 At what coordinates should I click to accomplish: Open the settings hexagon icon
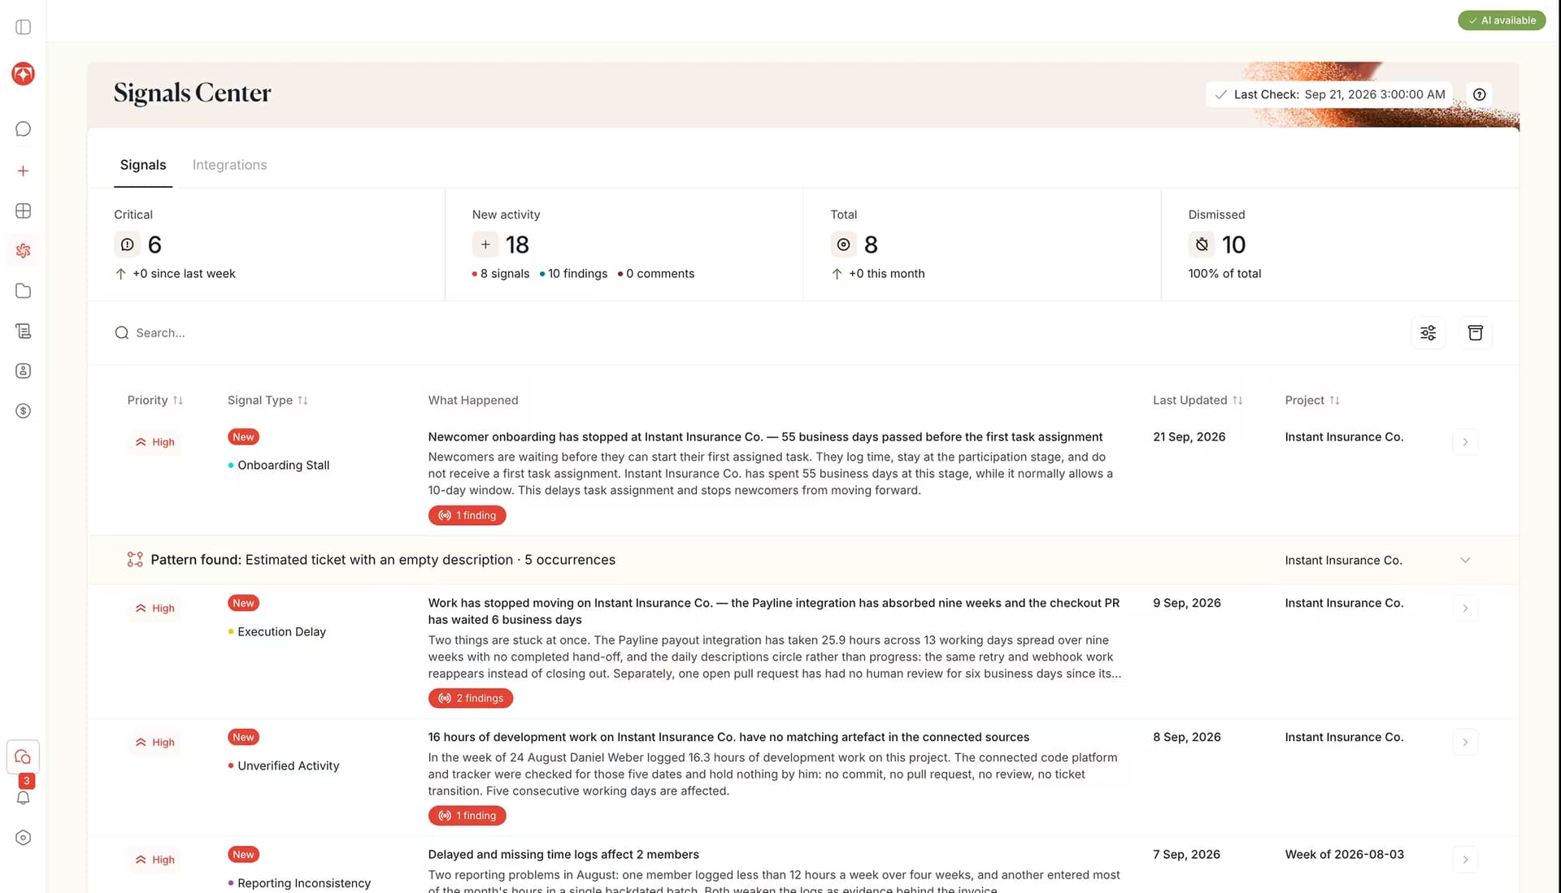[23, 838]
